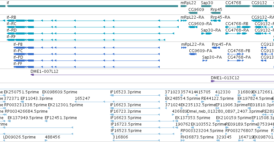The width and height of the screenshot is (274, 142).
Task: Select the 329345 feature label
Action: pyautogui.click(x=224, y=137)
